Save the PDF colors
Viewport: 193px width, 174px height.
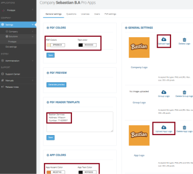click(50, 55)
